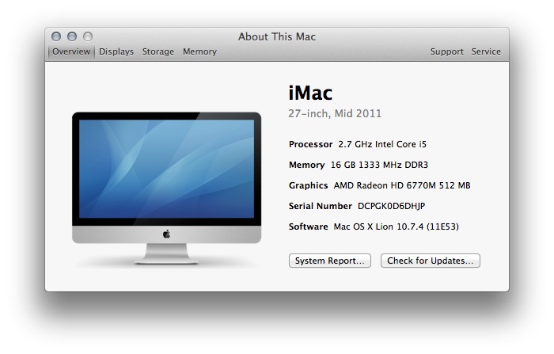
Task: Click the About This Mac title
Action: click(277, 36)
